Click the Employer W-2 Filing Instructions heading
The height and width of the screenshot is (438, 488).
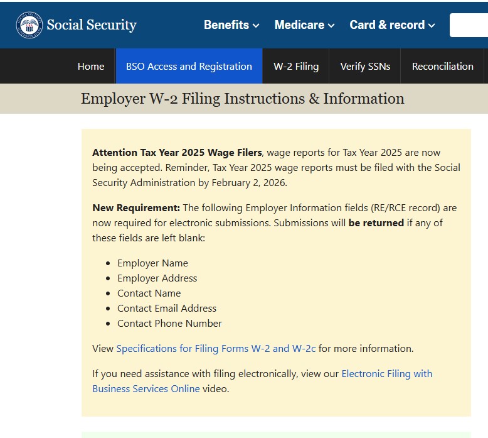coord(242,99)
